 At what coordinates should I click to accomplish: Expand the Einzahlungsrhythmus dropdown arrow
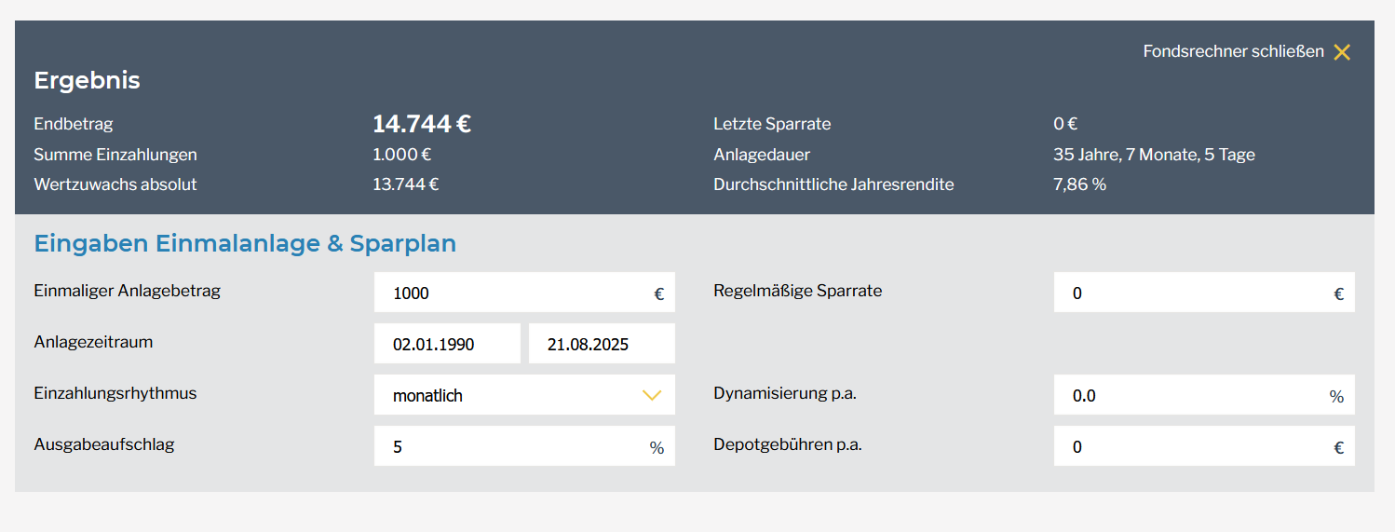652,395
